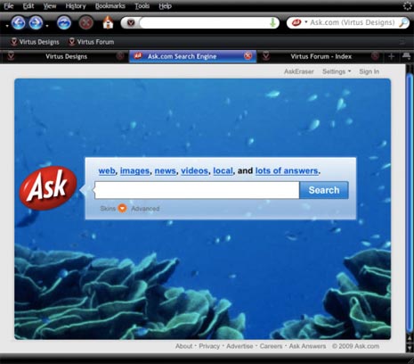The image size is (414, 364).
Task: Open the View menu
Action: point(50,6)
